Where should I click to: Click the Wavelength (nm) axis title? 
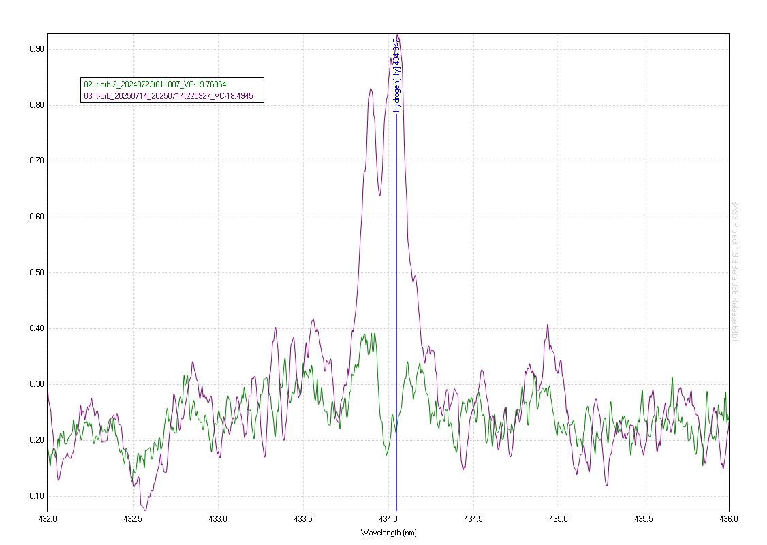click(x=388, y=533)
